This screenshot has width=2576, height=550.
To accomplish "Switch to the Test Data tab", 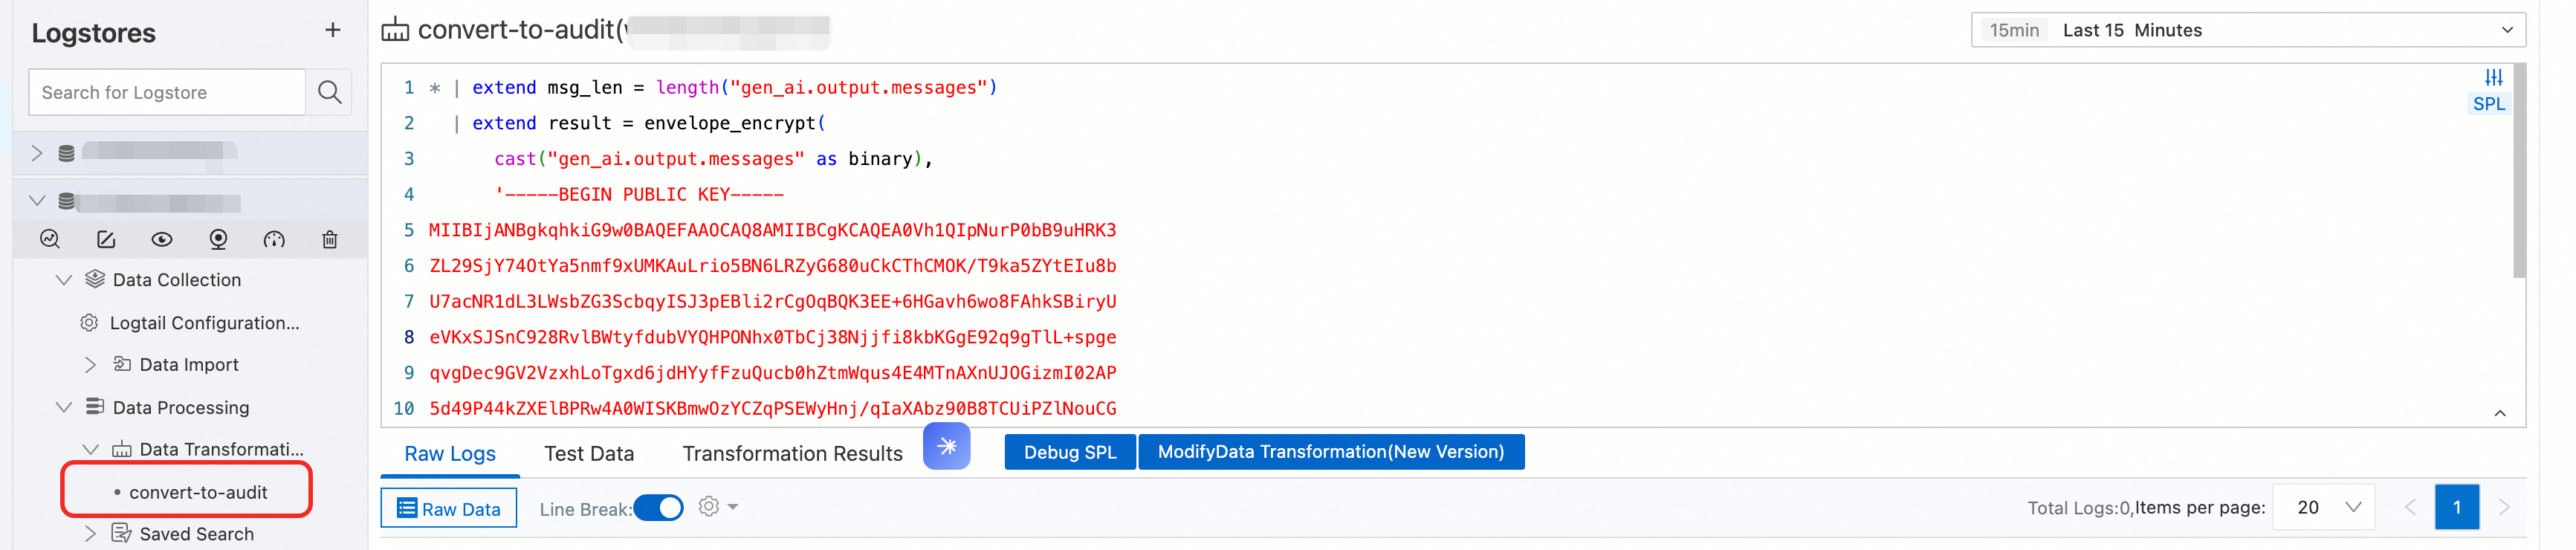I will [589, 453].
